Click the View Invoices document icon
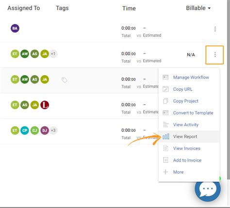230x208 pixels. tap(165, 148)
